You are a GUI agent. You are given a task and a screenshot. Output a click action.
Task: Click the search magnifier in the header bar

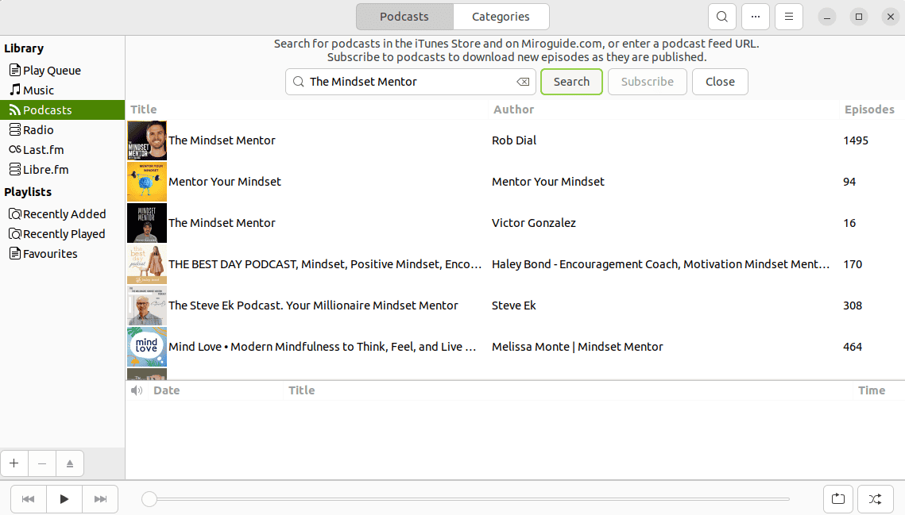tap(721, 16)
